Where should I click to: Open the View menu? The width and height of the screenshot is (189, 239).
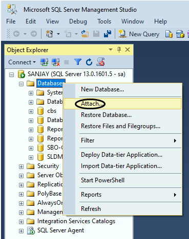(x=52, y=21)
